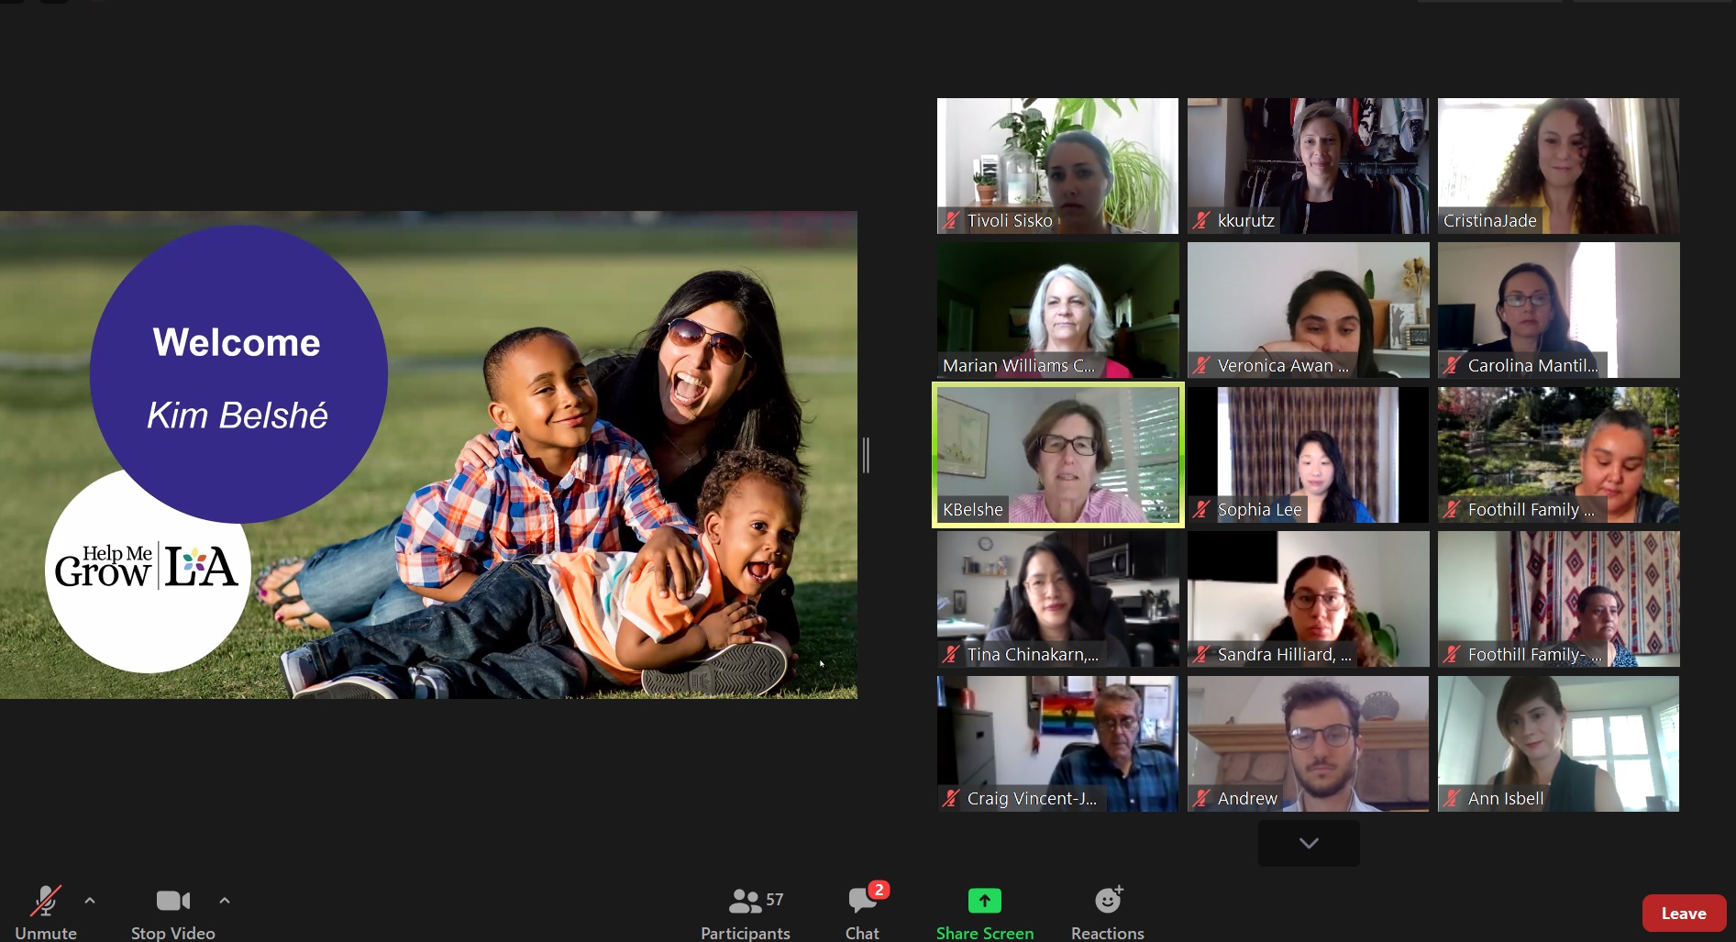The width and height of the screenshot is (1736, 942).
Task: Click the unread chat badge showing 2
Action: point(879,890)
